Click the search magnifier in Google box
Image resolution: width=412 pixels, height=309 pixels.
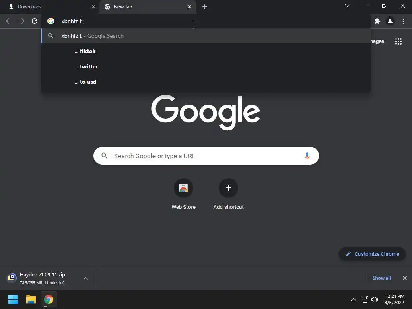[104, 156]
